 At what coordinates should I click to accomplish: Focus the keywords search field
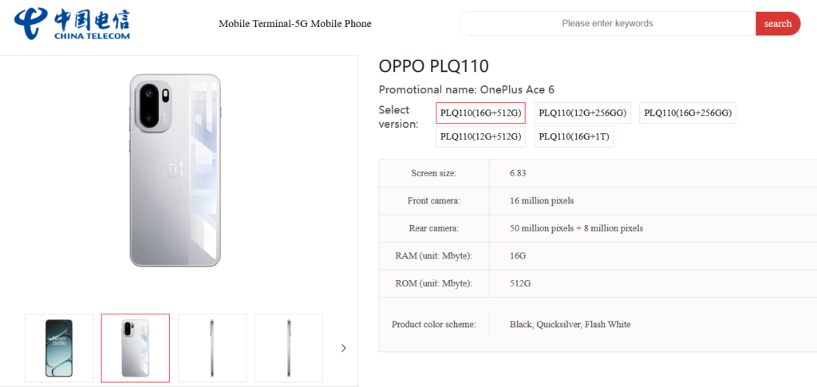607,24
